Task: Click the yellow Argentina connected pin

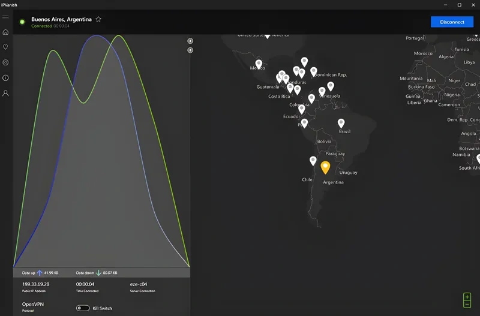Action: 325,167
